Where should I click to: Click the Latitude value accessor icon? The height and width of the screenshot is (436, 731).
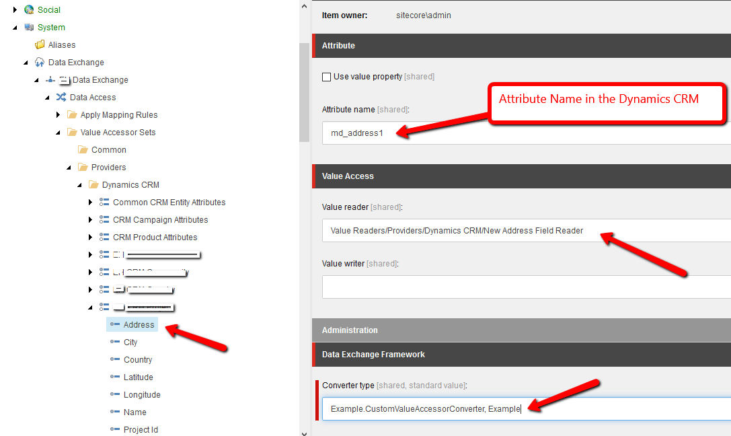[x=115, y=377]
